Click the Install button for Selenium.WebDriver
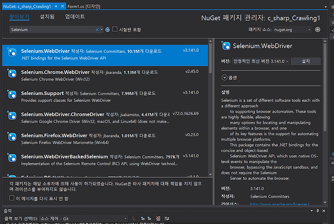Screen dimensions: 334x224 point(305,61)
